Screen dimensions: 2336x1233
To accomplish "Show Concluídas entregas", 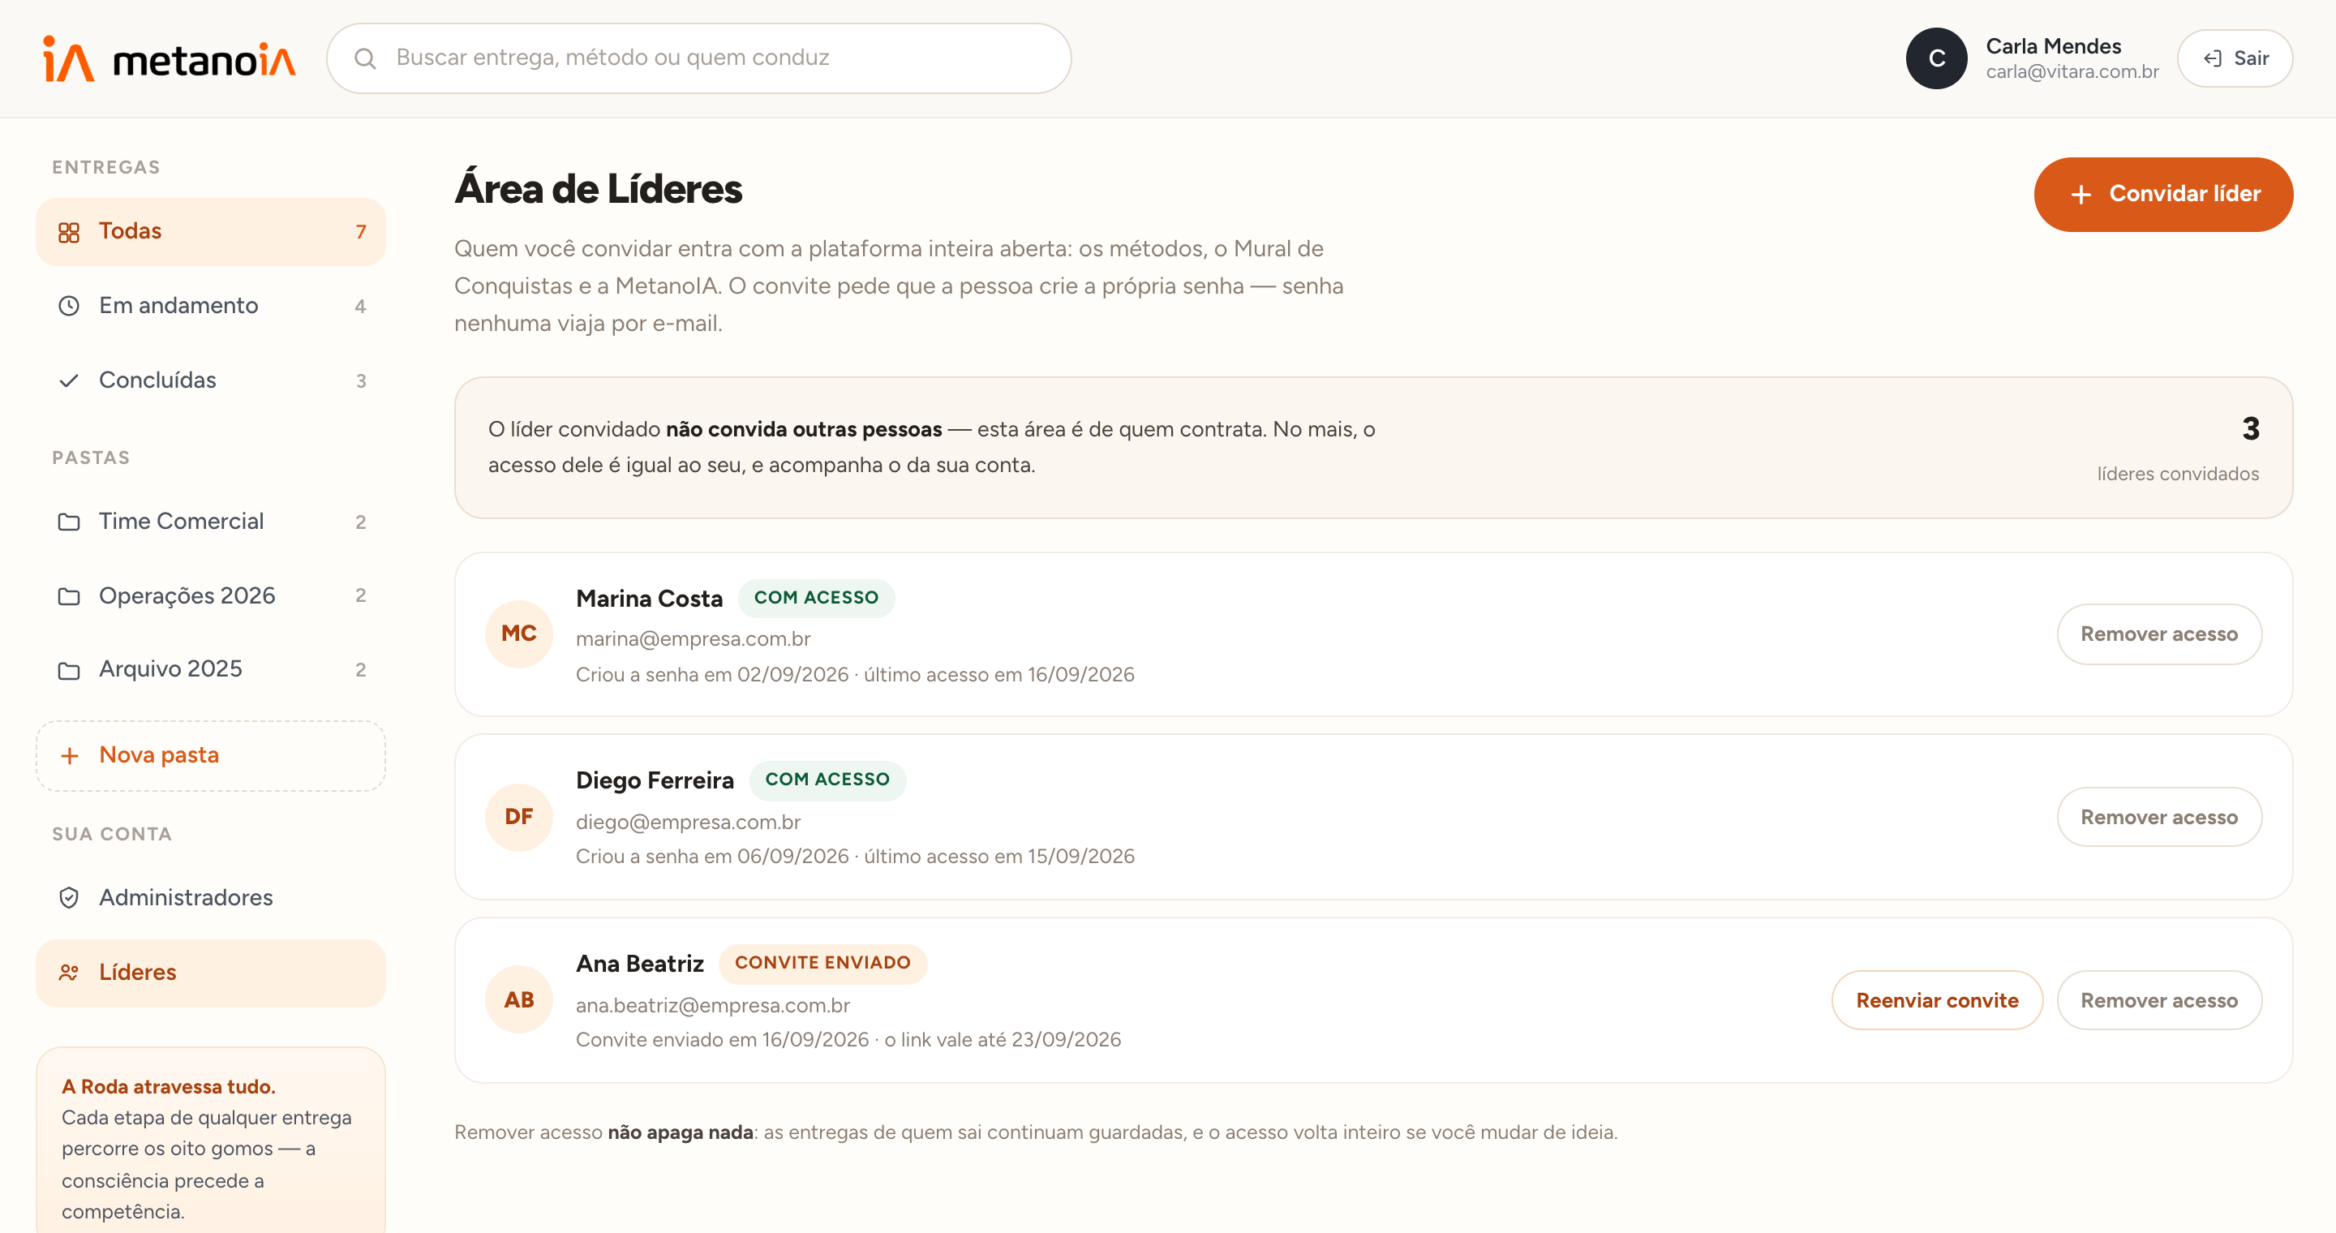I will coord(210,380).
